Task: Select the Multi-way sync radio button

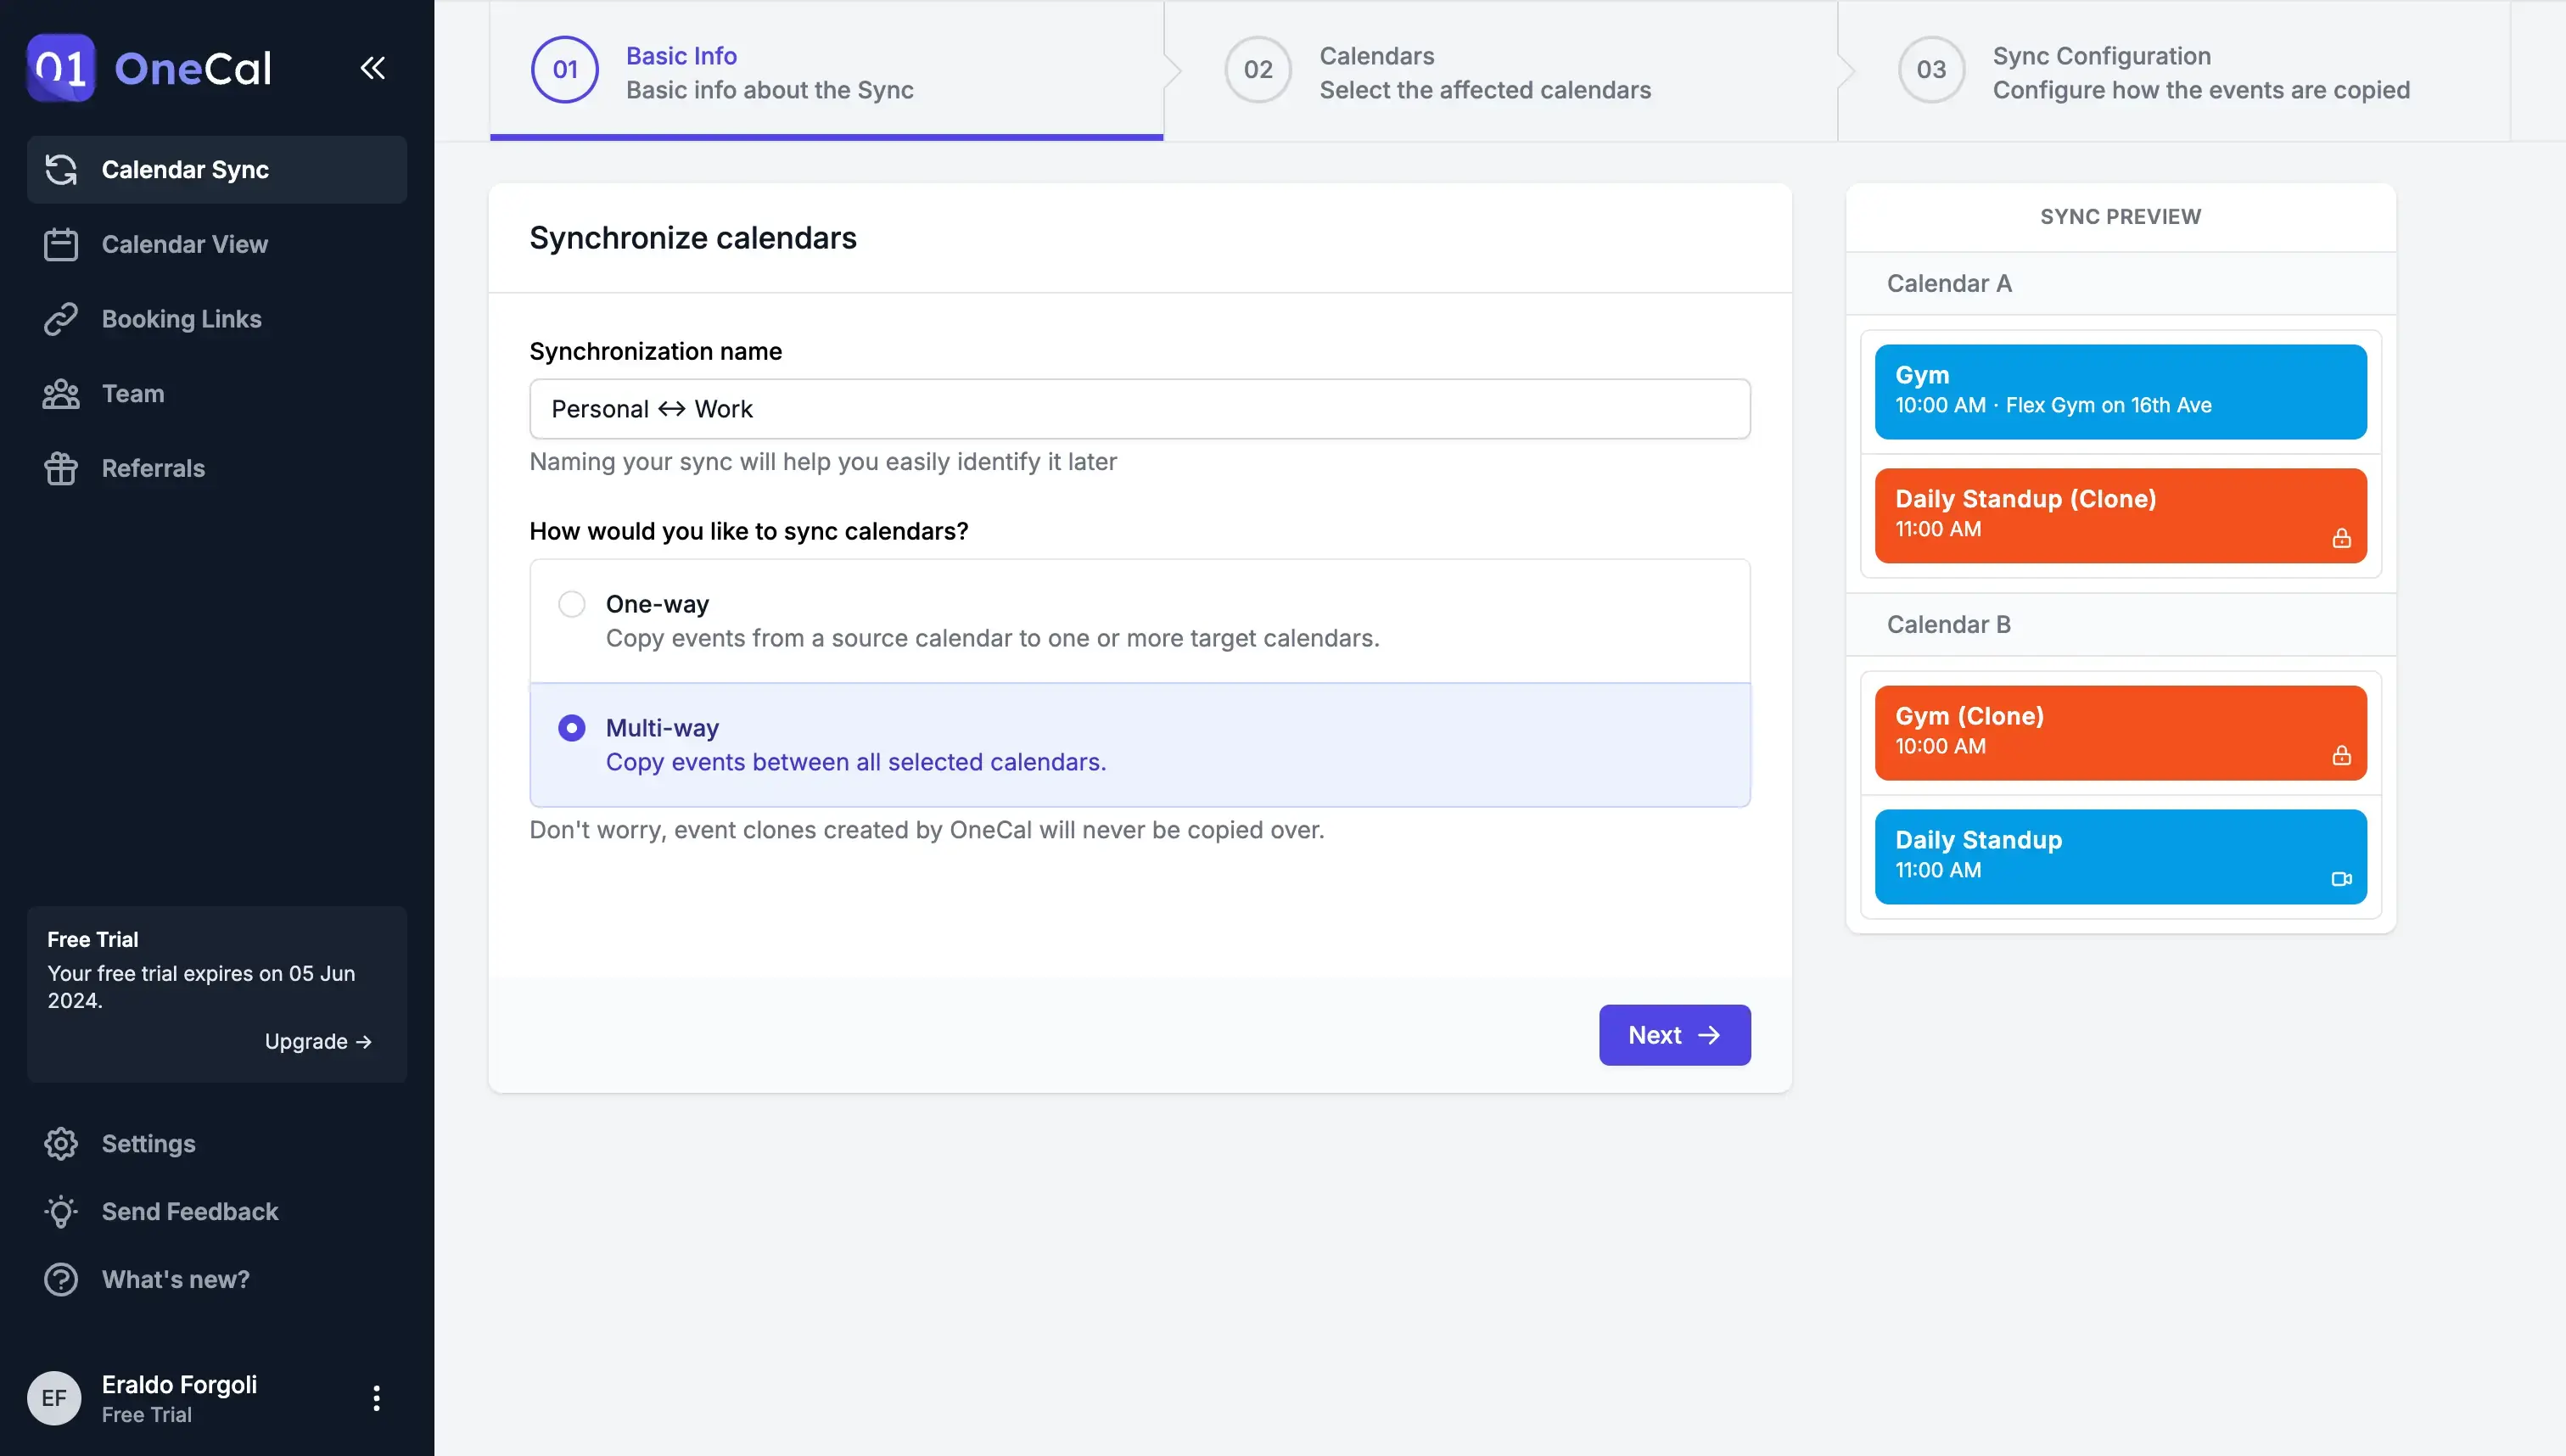Action: click(571, 728)
